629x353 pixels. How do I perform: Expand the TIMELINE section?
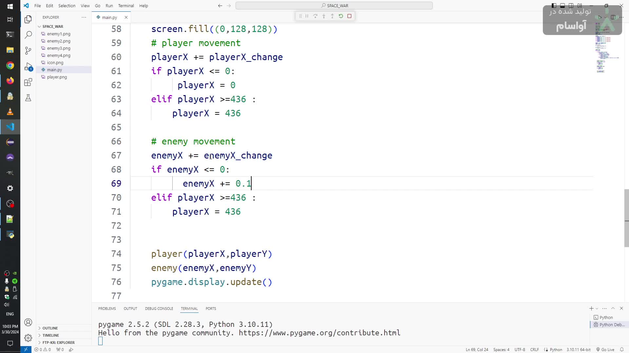(50, 335)
